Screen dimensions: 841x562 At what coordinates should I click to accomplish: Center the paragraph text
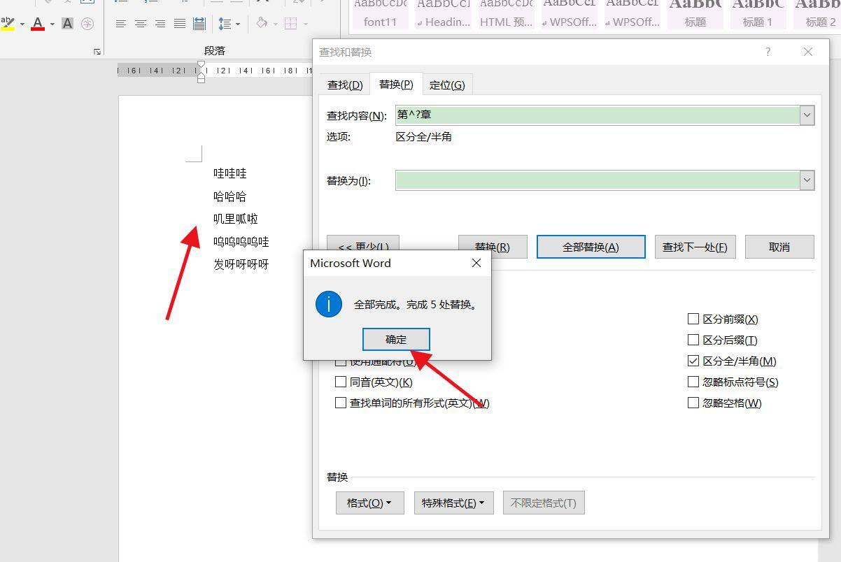[x=141, y=24]
